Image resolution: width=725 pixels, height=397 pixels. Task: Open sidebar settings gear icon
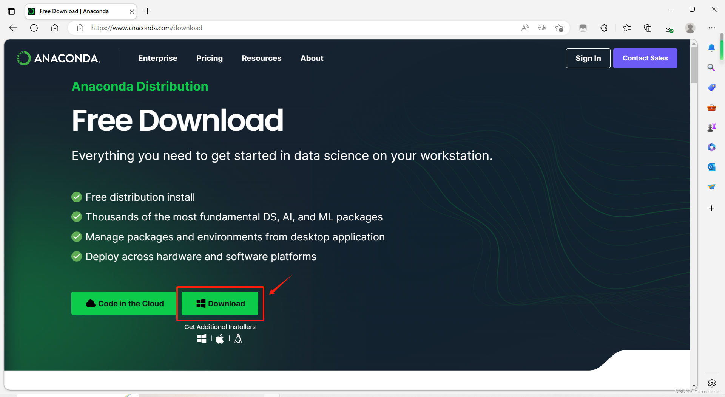(x=712, y=383)
